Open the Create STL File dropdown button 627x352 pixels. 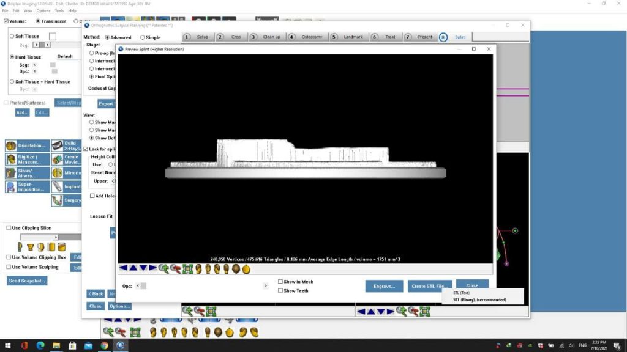[430, 286]
